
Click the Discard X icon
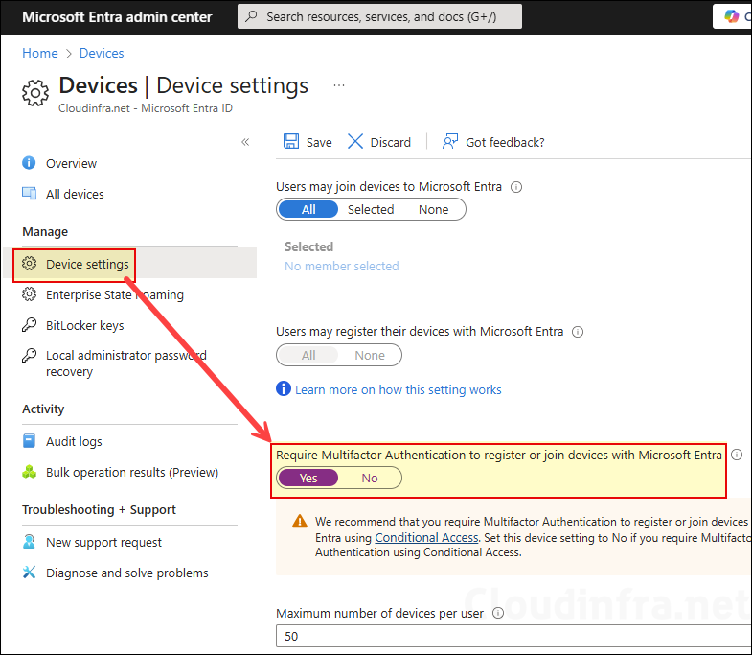pos(355,142)
